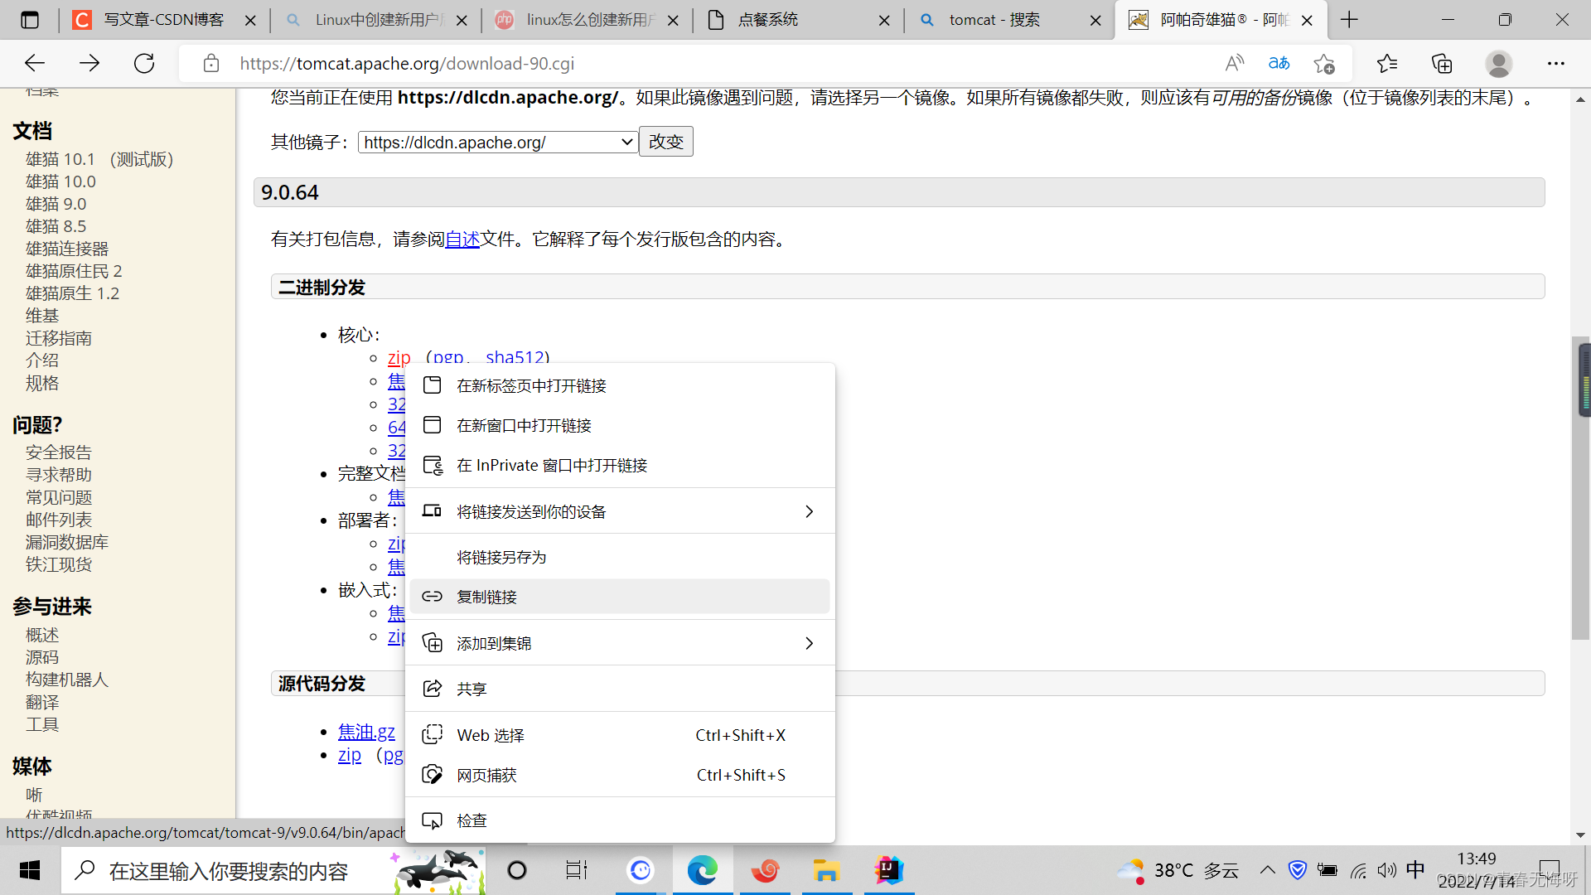
Task: Add this page to favorites star icon
Action: coord(1324,63)
